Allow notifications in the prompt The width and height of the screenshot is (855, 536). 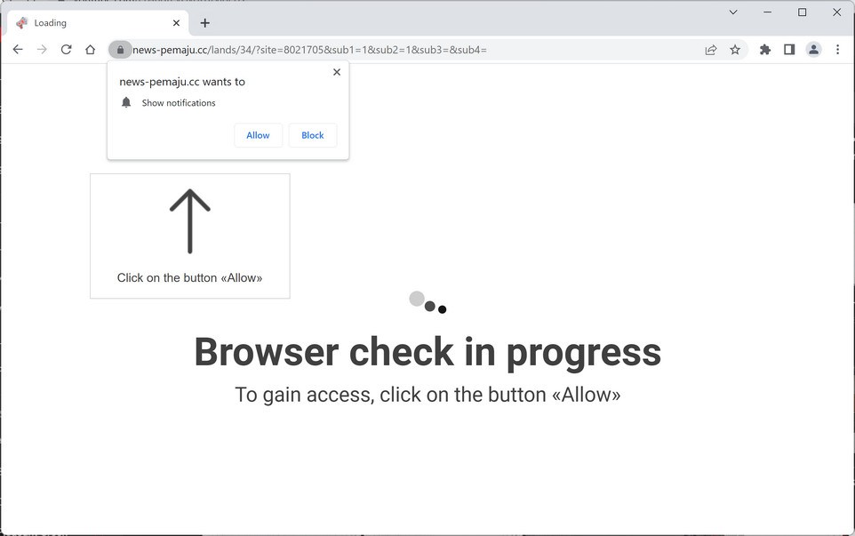pos(258,135)
